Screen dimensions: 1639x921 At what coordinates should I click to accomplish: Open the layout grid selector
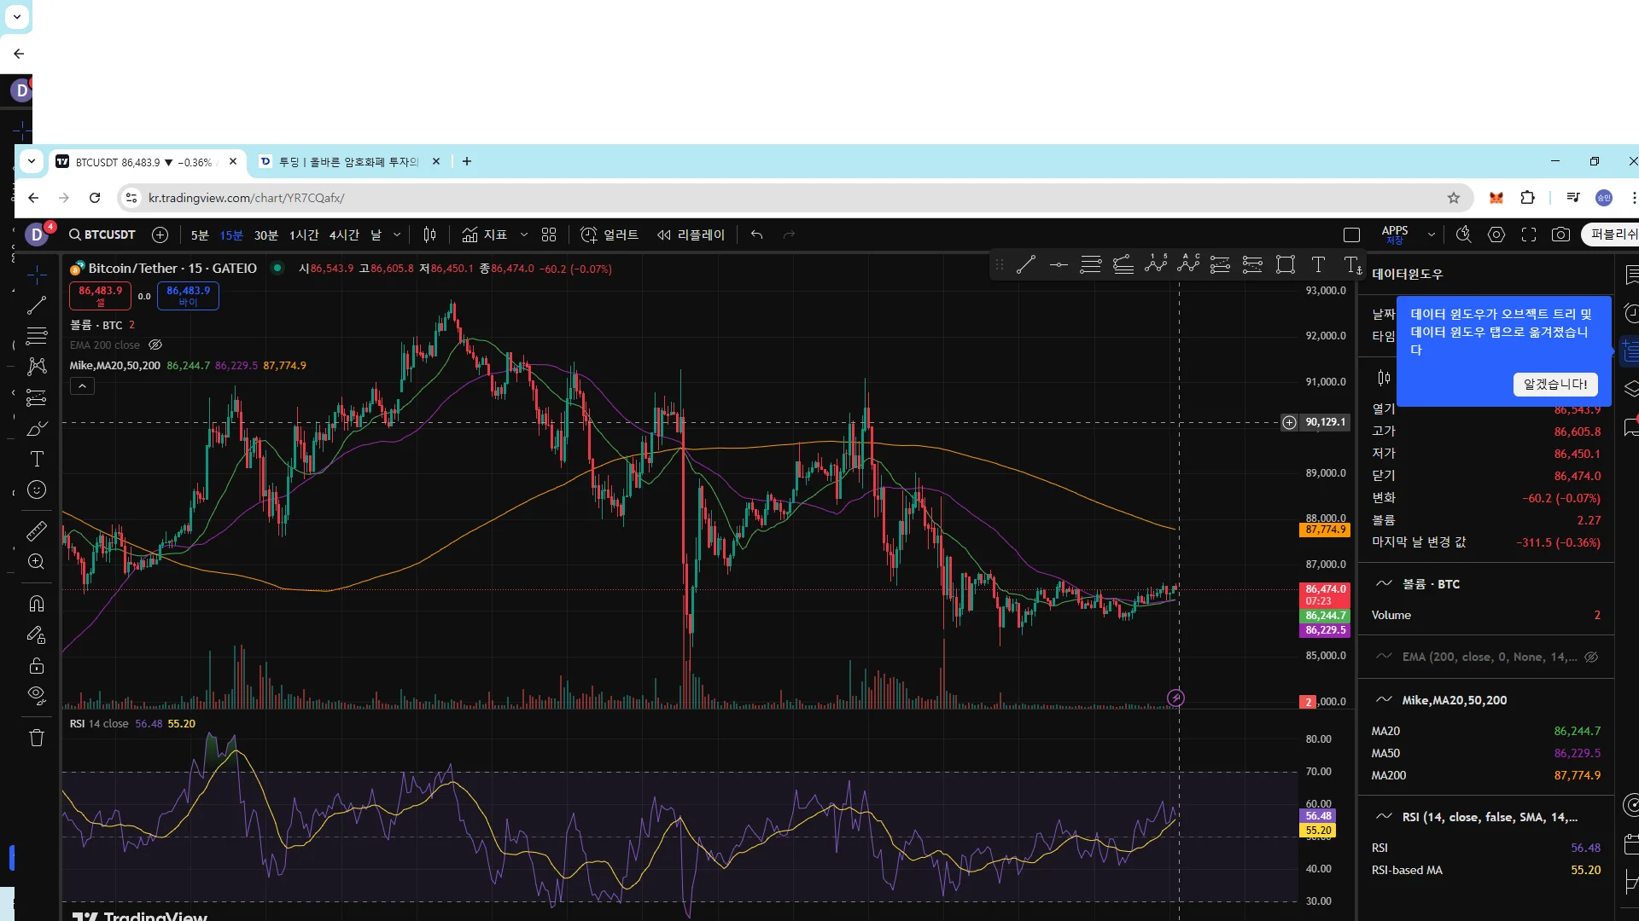pyautogui.click(x=549, y=235)
